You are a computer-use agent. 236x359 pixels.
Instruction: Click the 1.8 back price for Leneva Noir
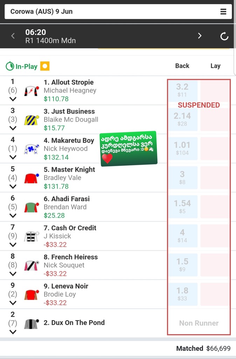coord(182,294)
